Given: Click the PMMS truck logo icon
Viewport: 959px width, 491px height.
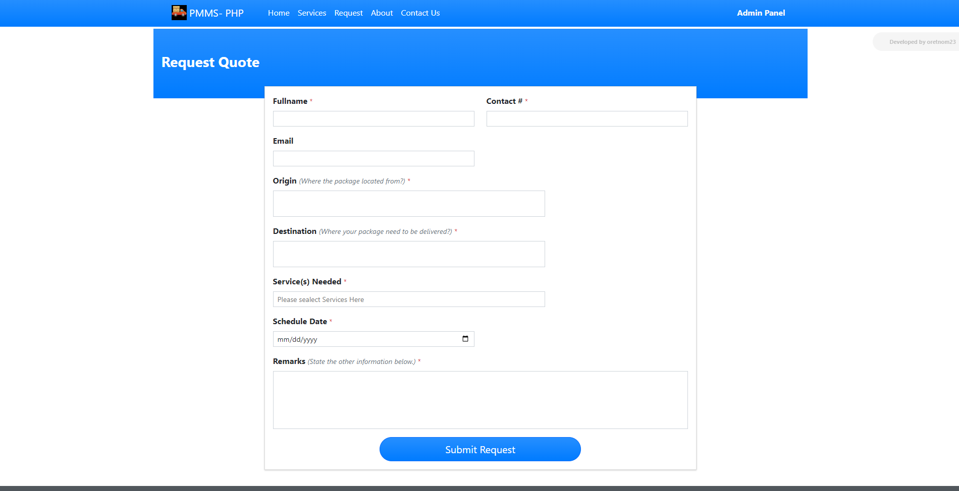Looking at the screenshot, I should (x=179, y=13).
